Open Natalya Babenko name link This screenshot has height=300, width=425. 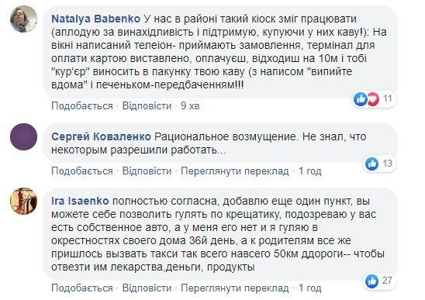pyautogui.click(x=95, y=19)
